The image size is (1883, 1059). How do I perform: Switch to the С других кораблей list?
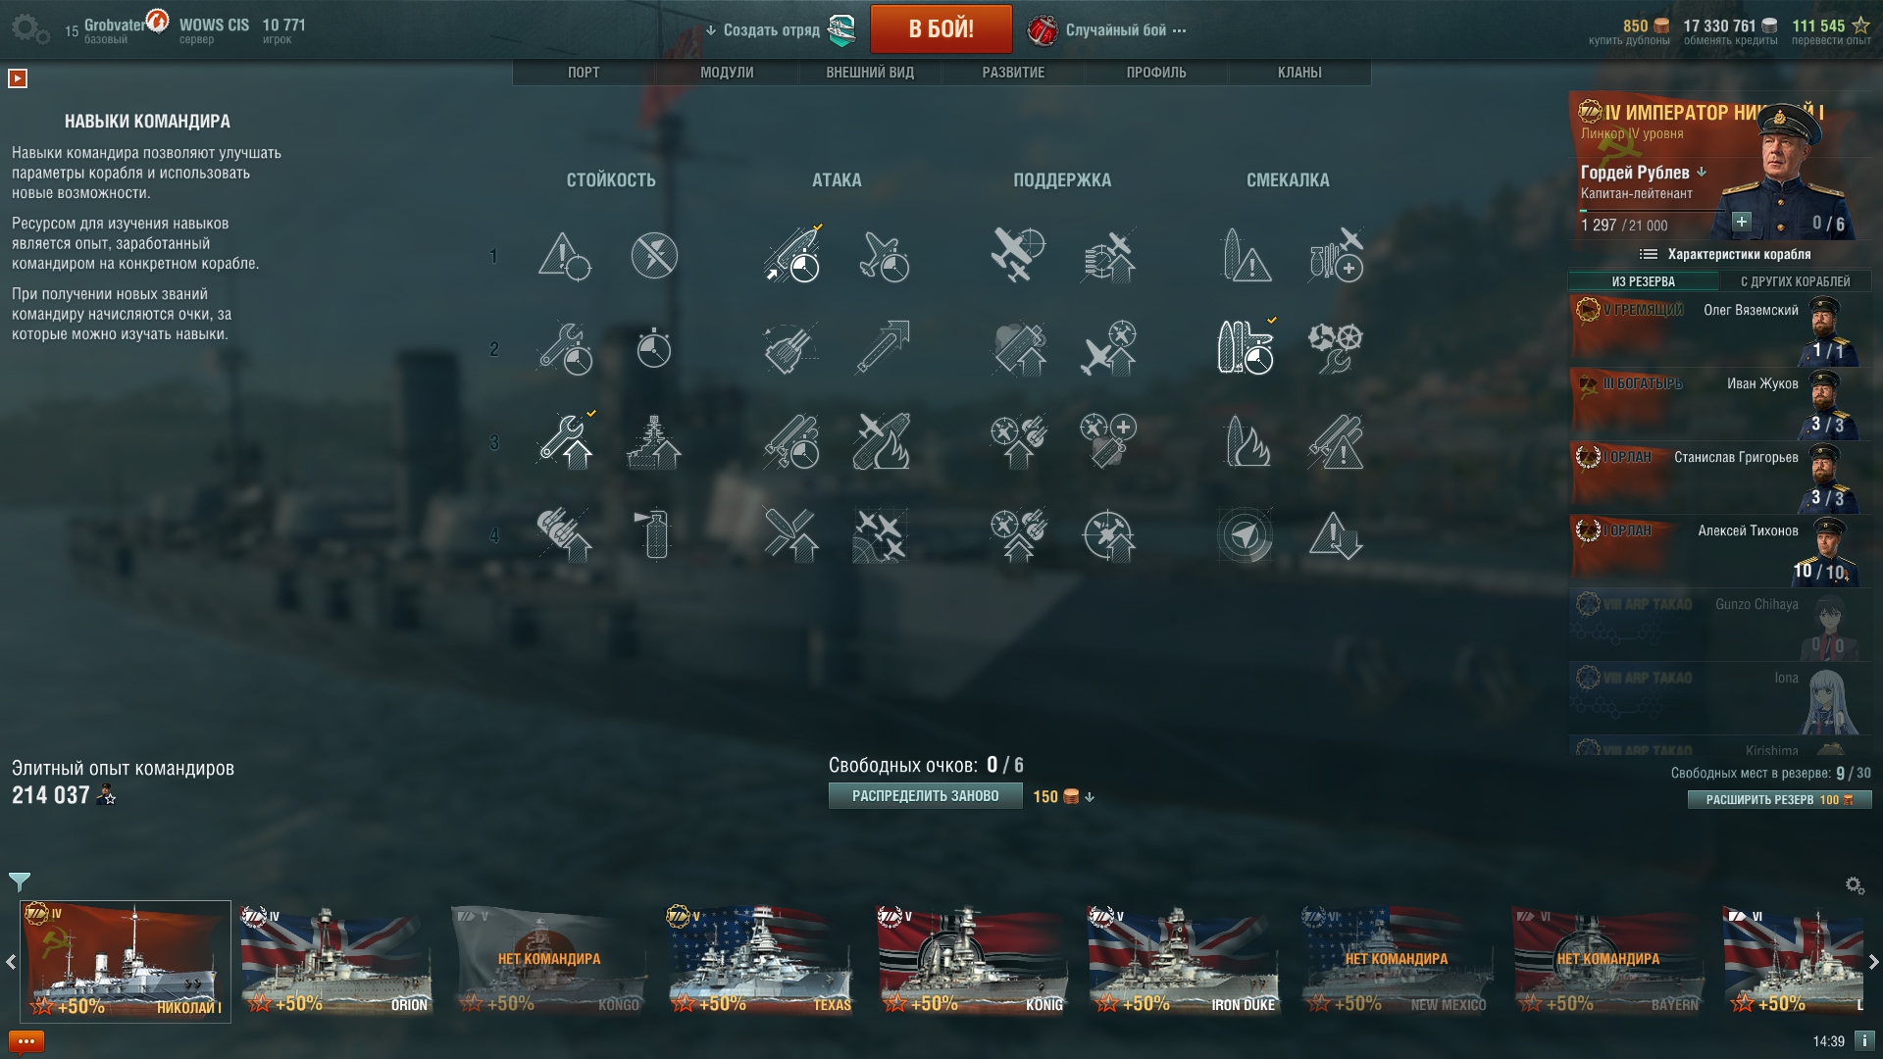coord(1795,281)
